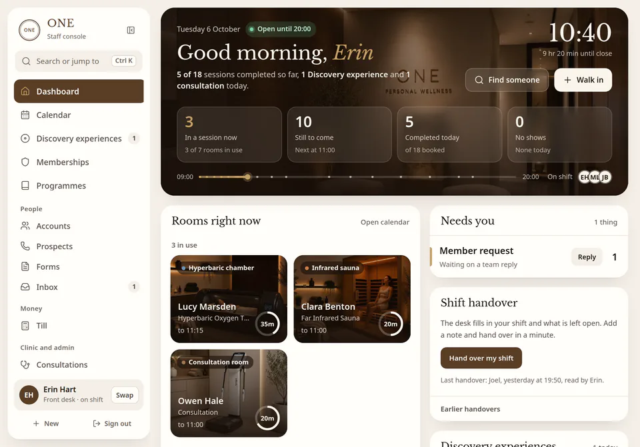Click the Programmes book icon
Screen dimensions: 640x447
point(25,186)
